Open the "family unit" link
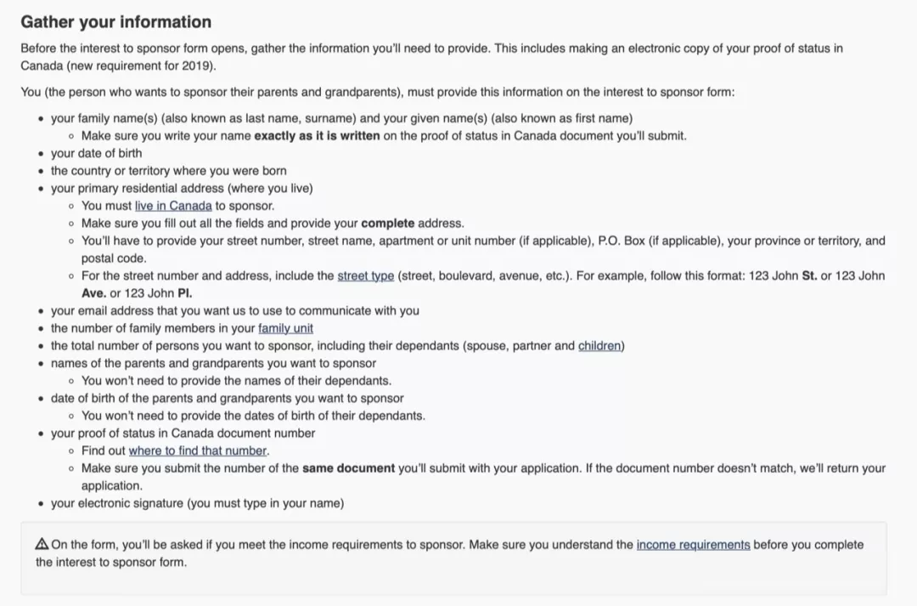Image resolution: width=917 pixels, height=606 pixels. (285, 328)
